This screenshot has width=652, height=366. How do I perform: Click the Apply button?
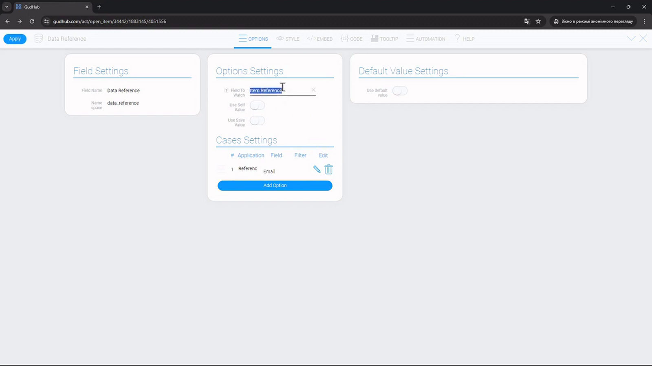15,39
